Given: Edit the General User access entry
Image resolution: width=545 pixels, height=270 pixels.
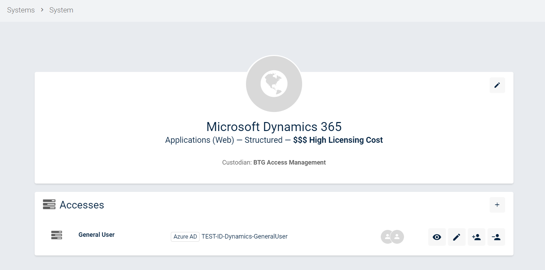Looking at the screenshot, I should [x=456, y=237].
